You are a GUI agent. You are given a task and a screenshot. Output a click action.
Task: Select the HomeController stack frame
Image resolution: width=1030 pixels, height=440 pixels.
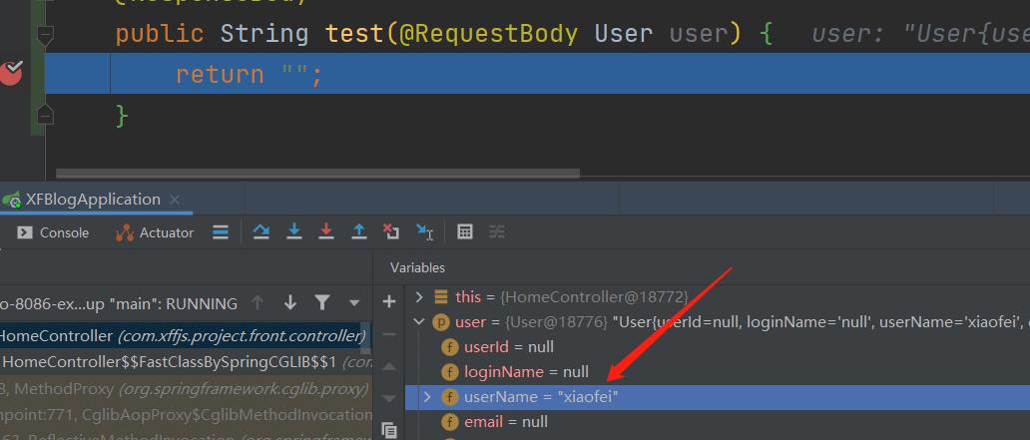180,336
